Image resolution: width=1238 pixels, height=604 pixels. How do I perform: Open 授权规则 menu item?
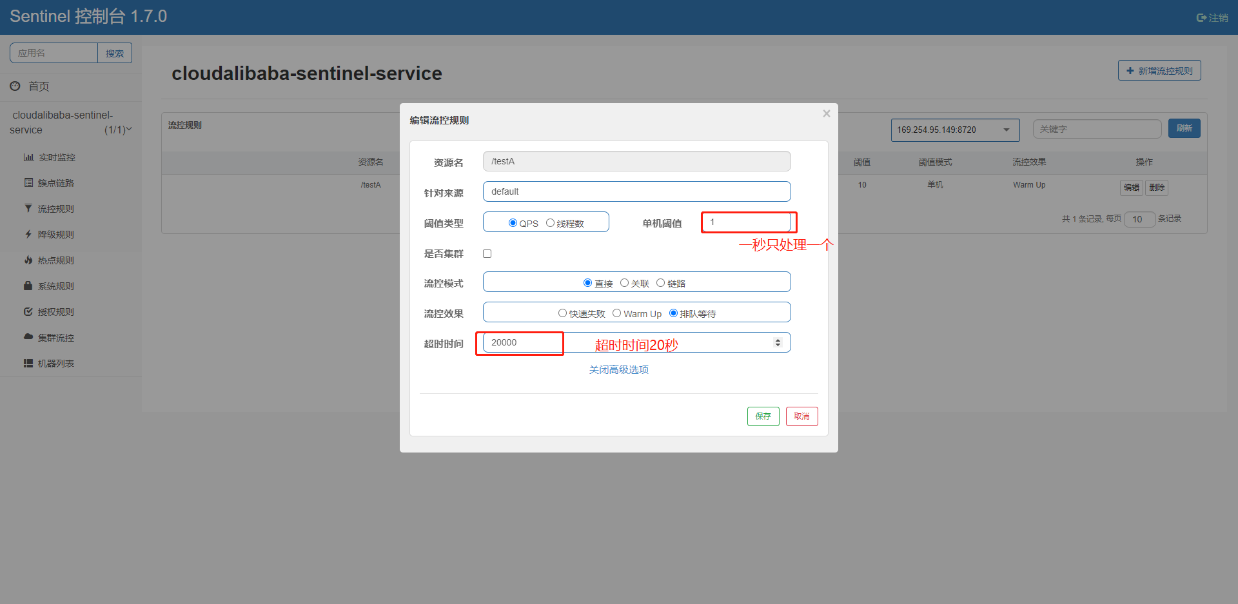point(56,312)
